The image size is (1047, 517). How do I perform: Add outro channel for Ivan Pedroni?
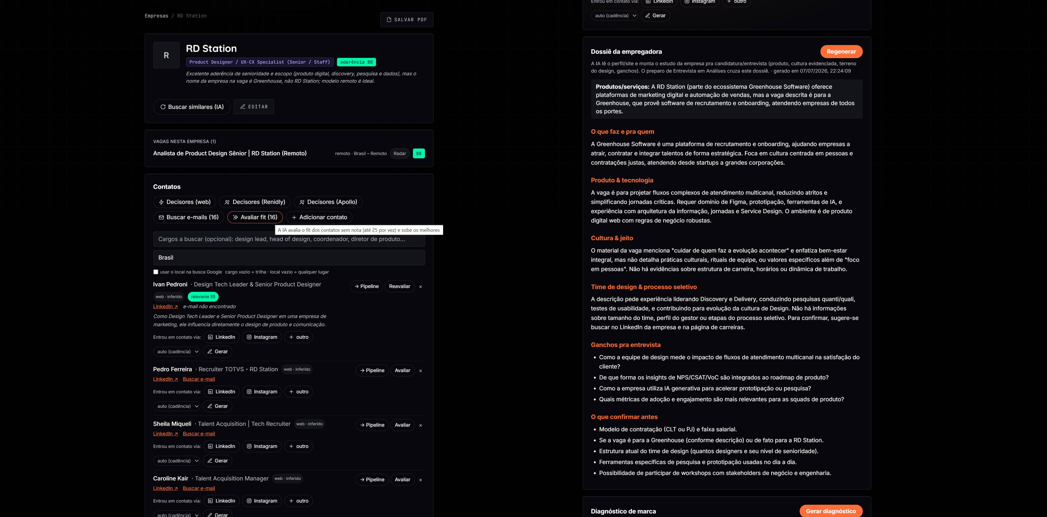coord(298,337)
